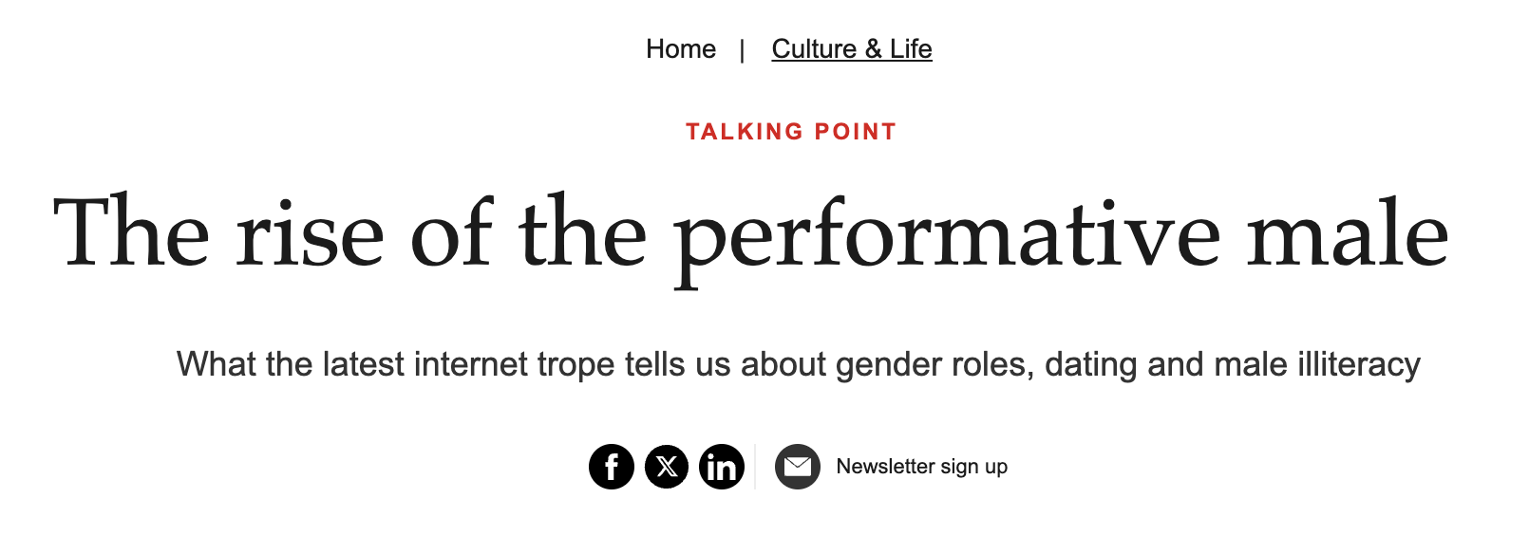Click the "Newsletter sign up" text link

tap(921, 467)
